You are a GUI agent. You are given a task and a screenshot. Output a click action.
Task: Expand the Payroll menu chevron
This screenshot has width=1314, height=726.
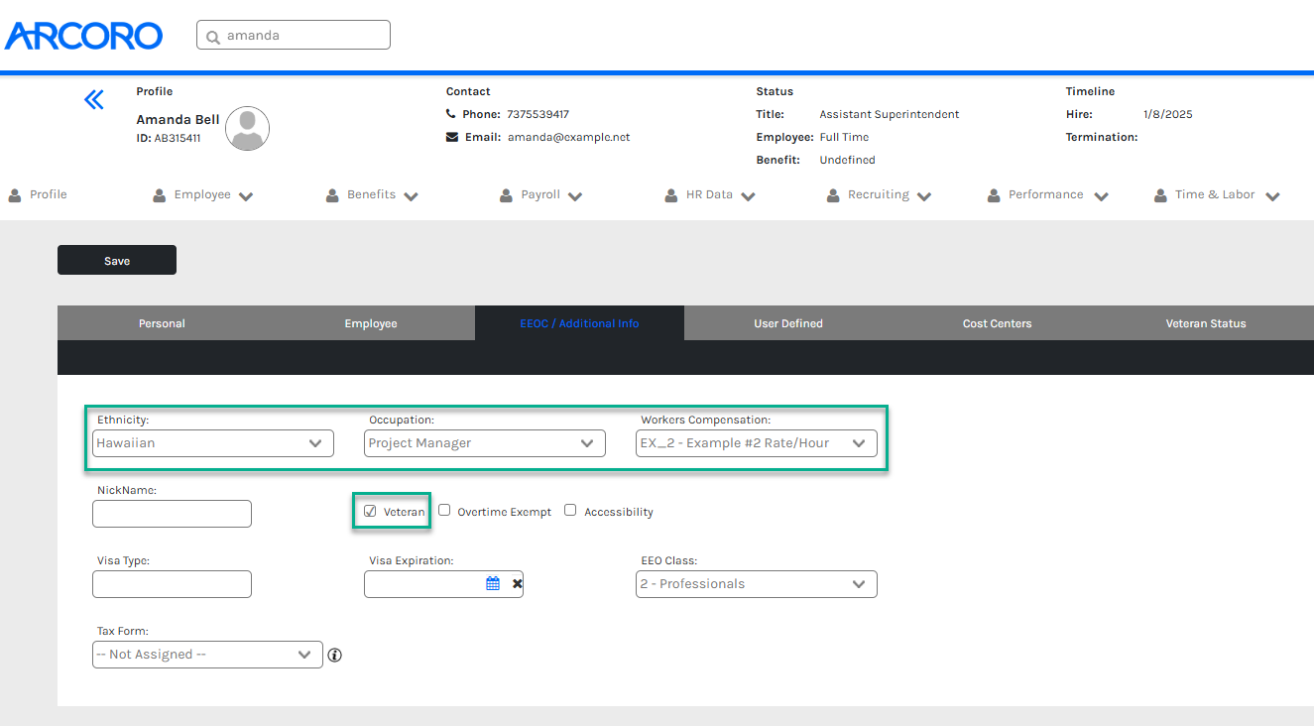pos(574,196)
